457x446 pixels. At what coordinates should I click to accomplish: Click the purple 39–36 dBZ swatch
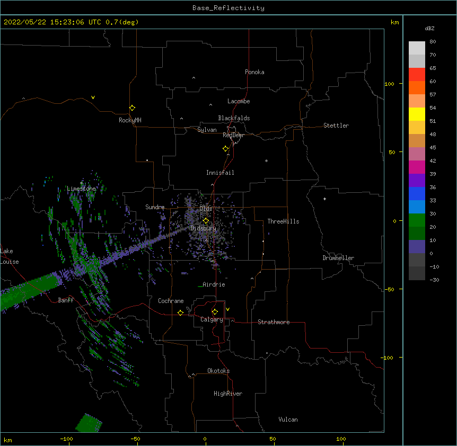(x=417, y=181)
